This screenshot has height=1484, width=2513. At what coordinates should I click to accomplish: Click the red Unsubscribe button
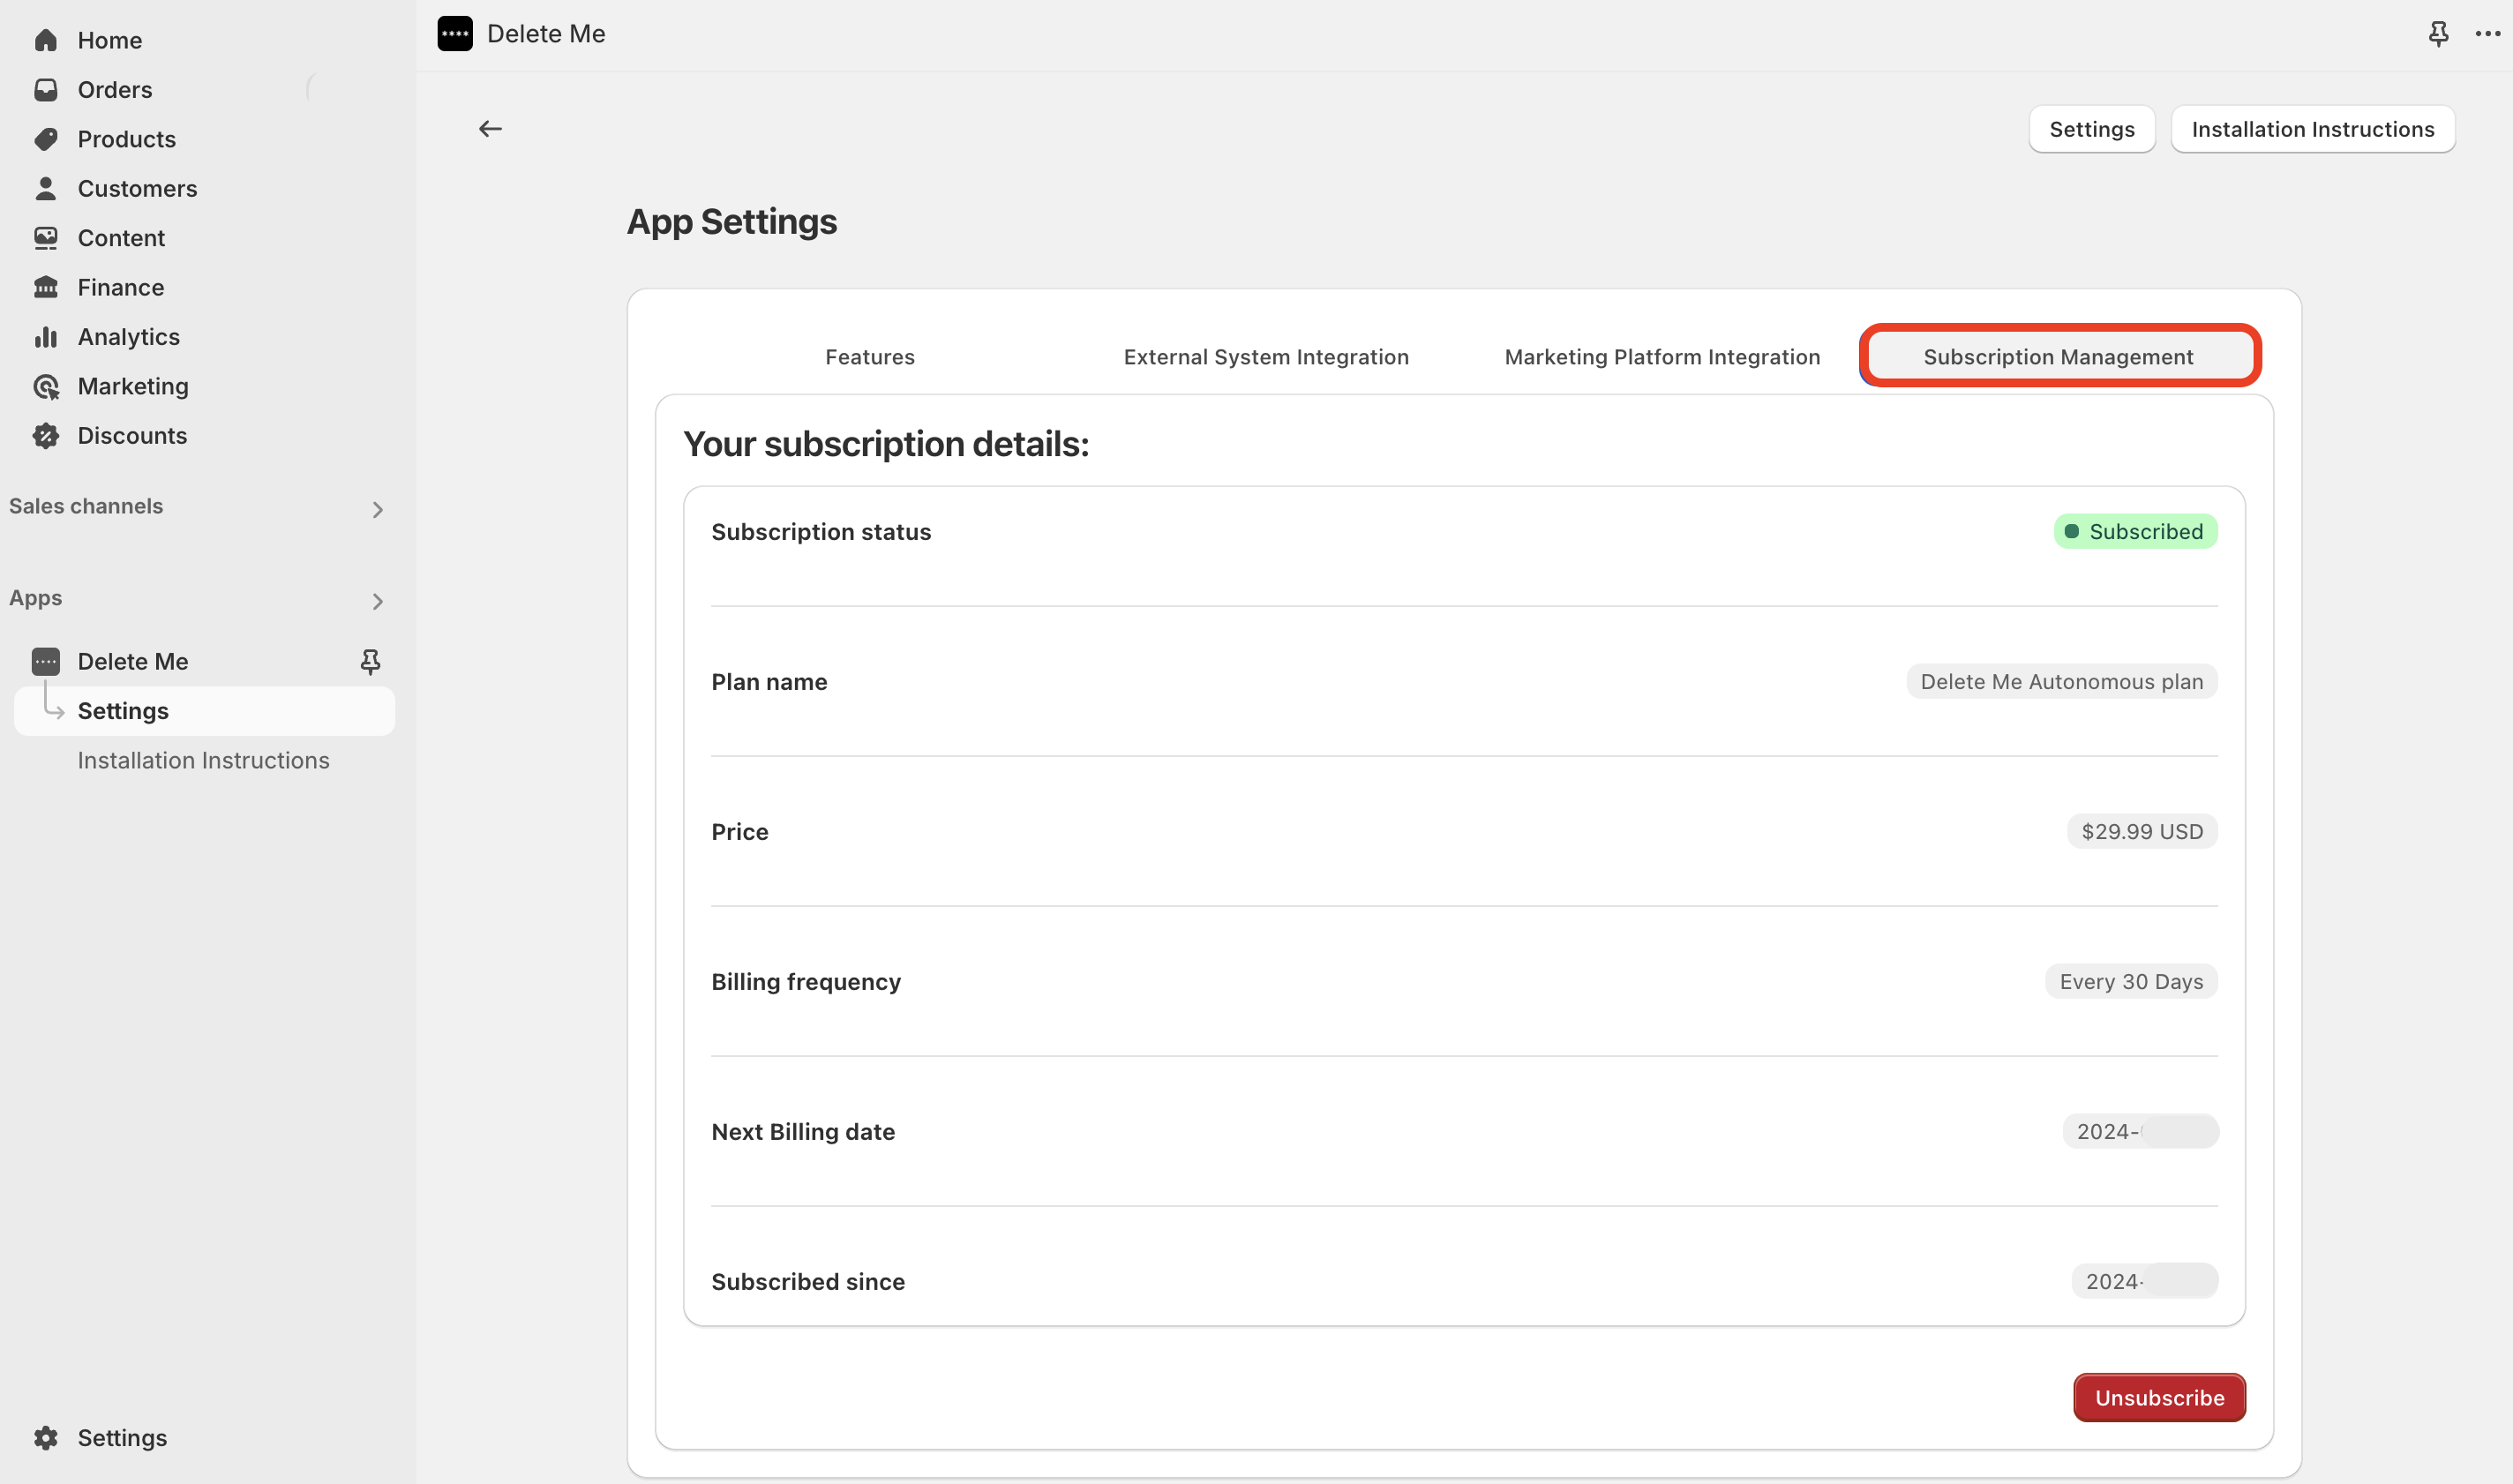[x=2159, y=1397]
